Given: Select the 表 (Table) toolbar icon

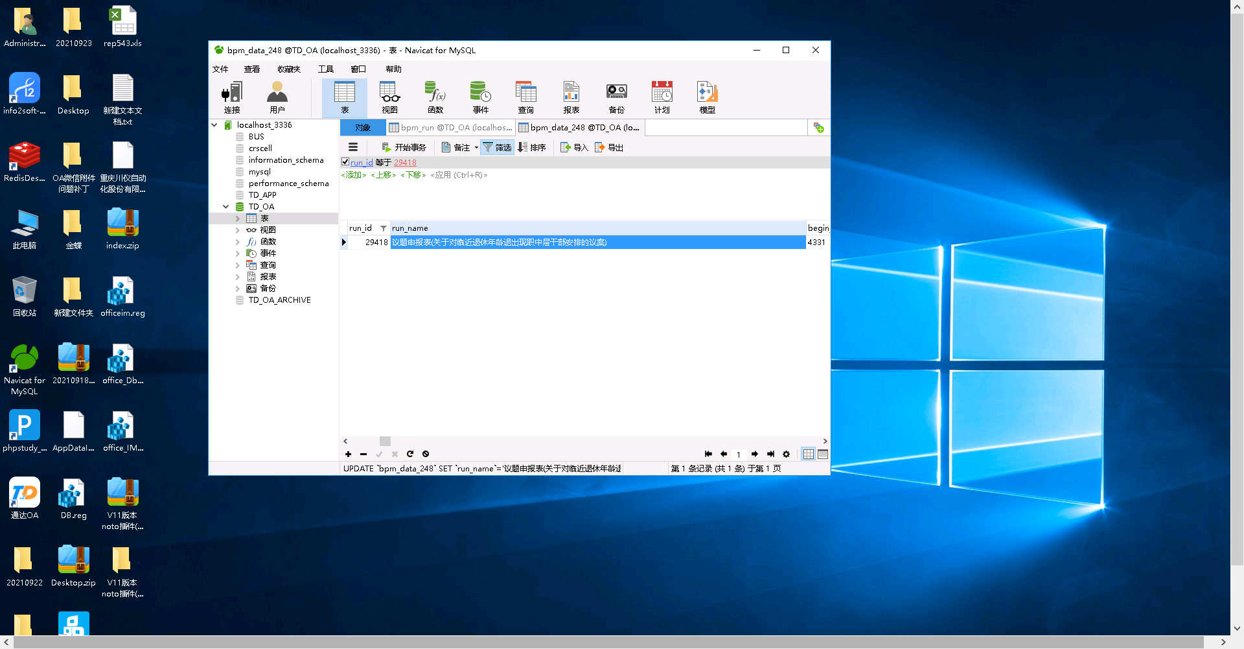Looking at the screenshot, I should (345, 98).
